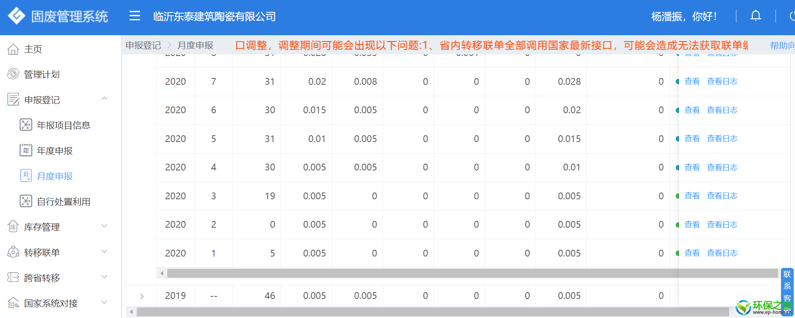795x318 pixels.
Task: Click the 转移联单 icon
Action: coord(13,252)
